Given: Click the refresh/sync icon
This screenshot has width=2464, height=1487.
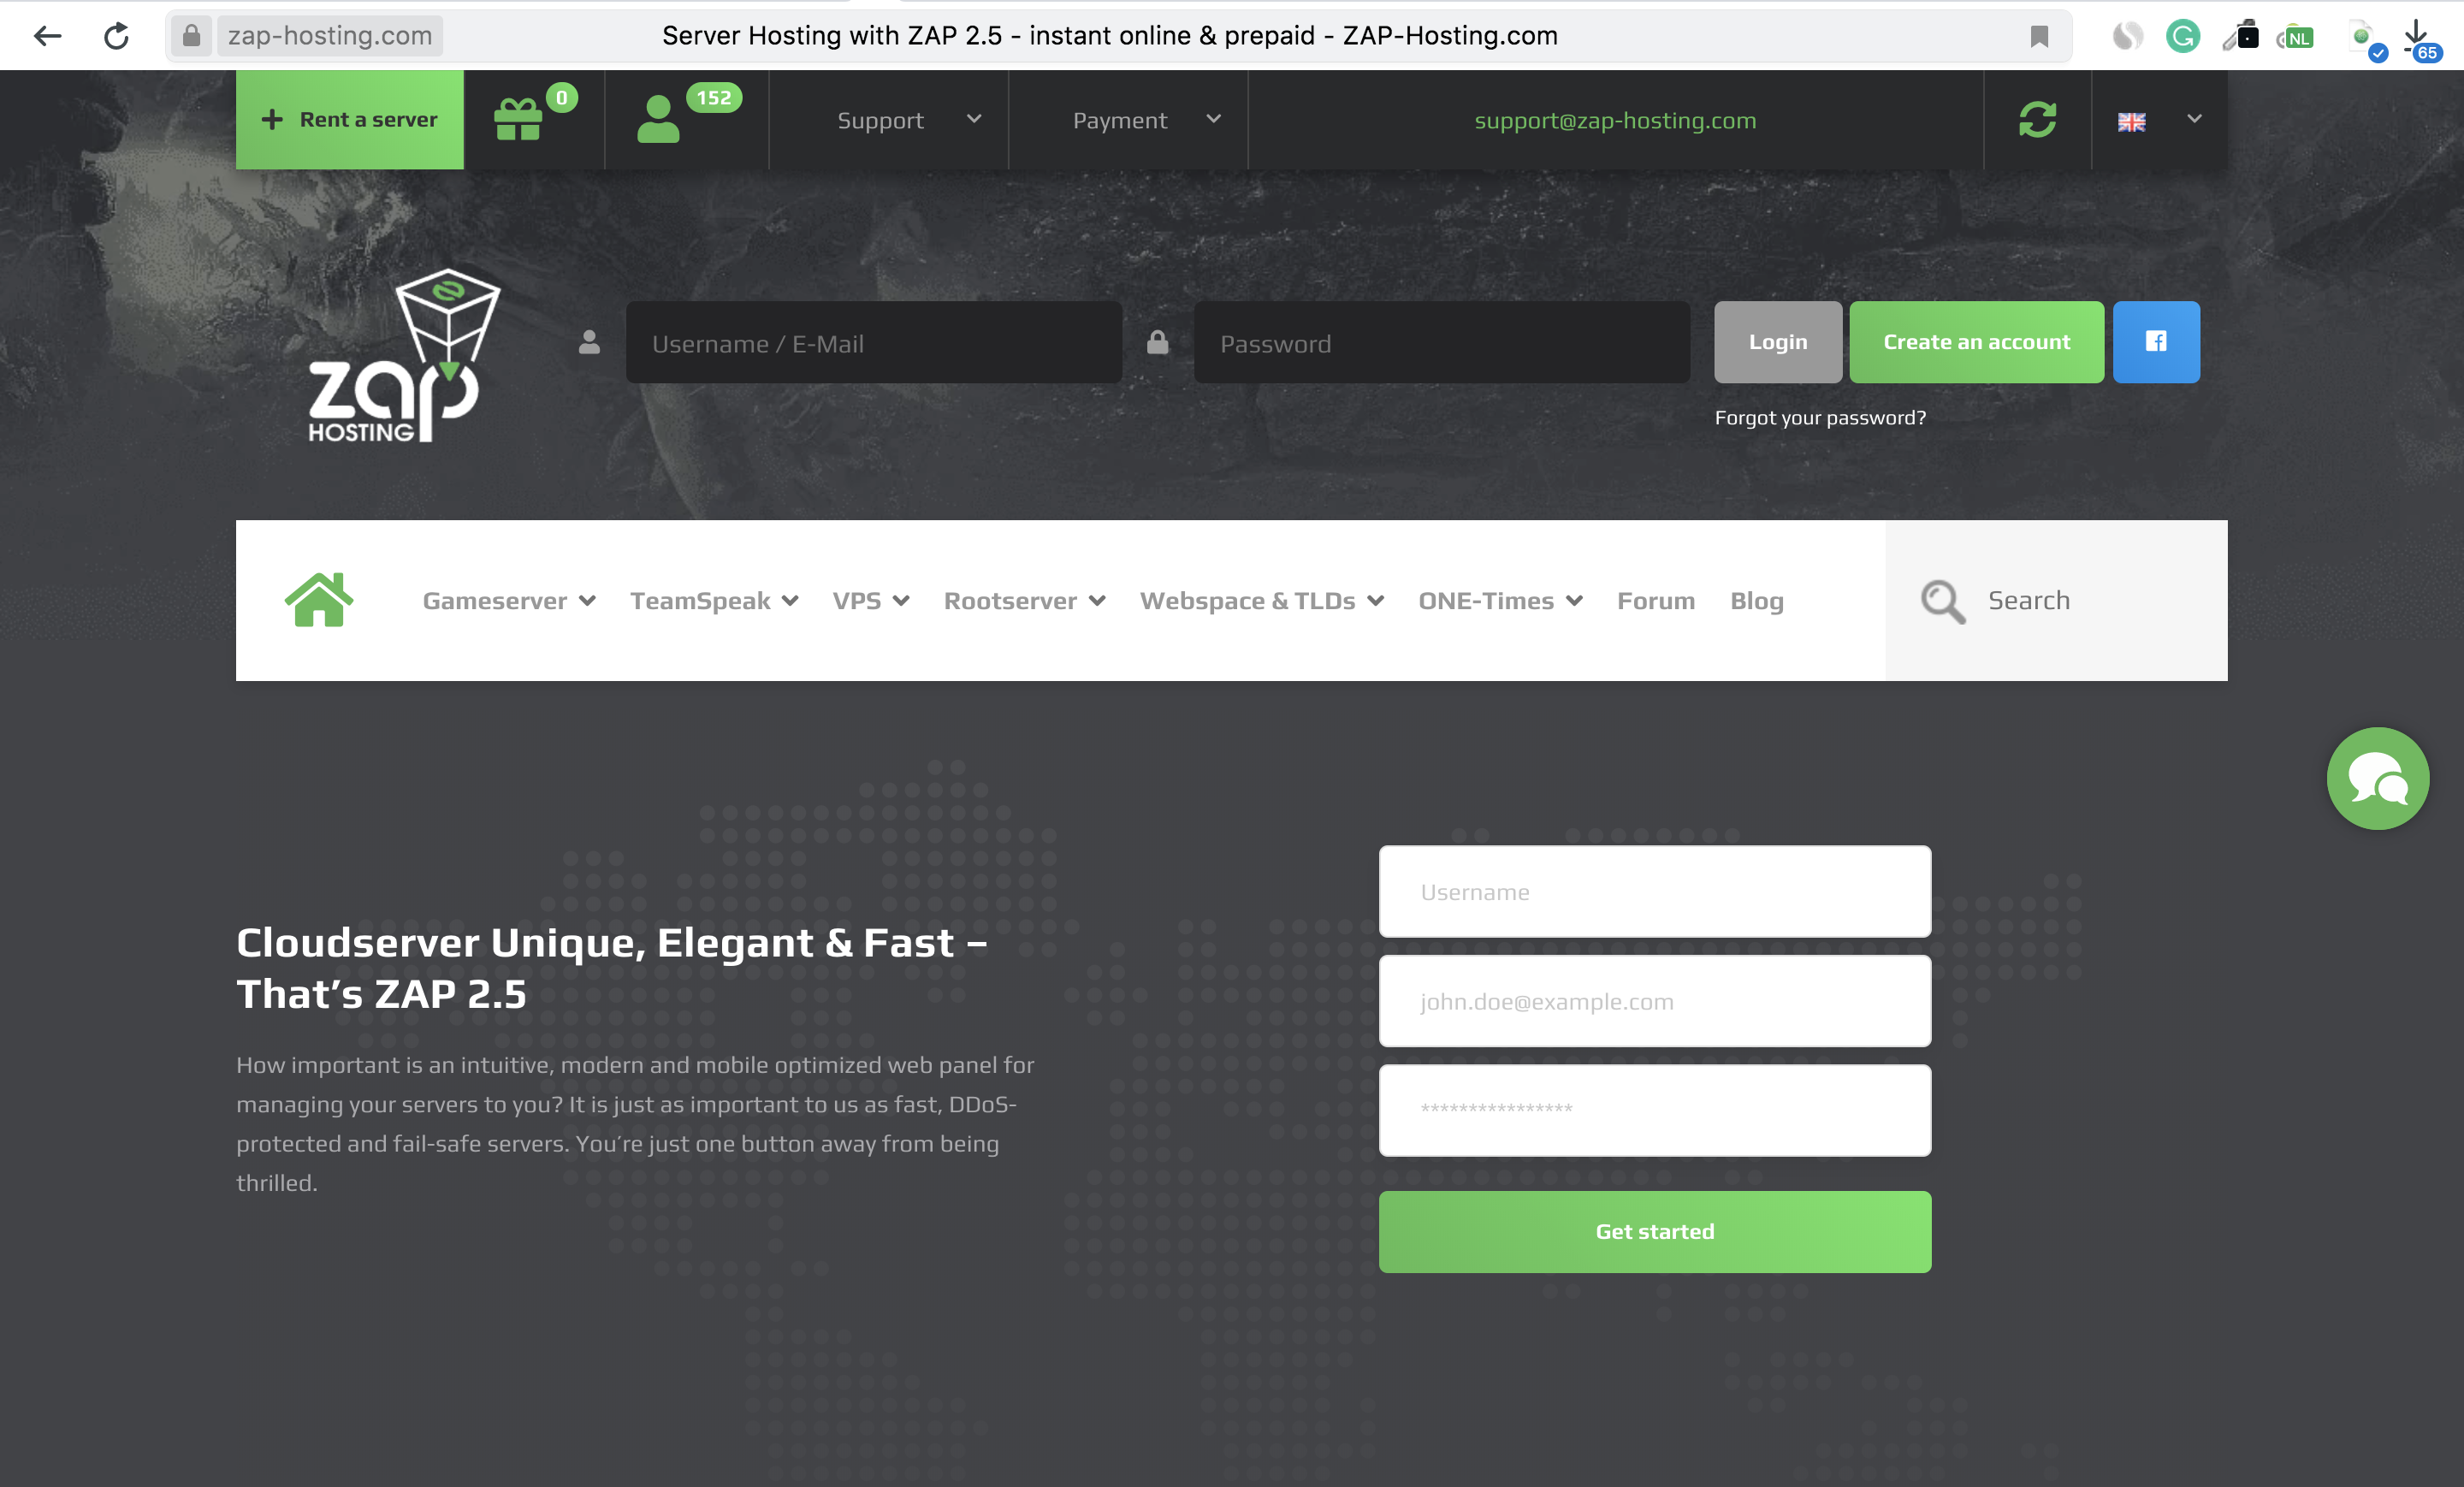Looking at the screenshot, I should [2038, 120].
